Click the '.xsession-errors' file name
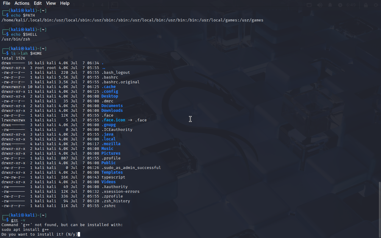The height and width of the screenshot is (238, 381). [x=121, y=192]
